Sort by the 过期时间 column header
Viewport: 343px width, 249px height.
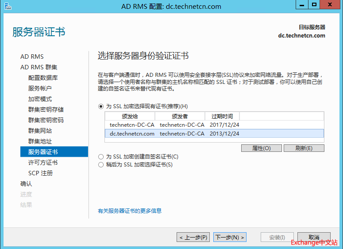coord(222,117)
